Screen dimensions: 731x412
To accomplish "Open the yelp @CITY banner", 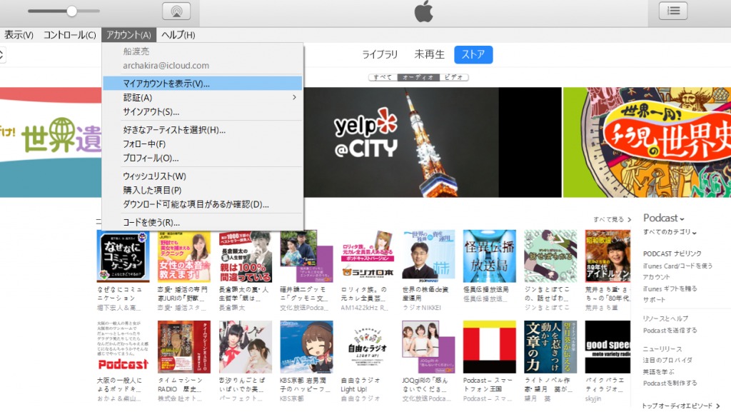I will [x=433, y=142].
